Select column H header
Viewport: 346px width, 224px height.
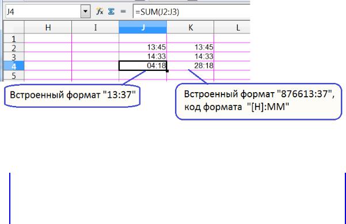tap(48, 28)
